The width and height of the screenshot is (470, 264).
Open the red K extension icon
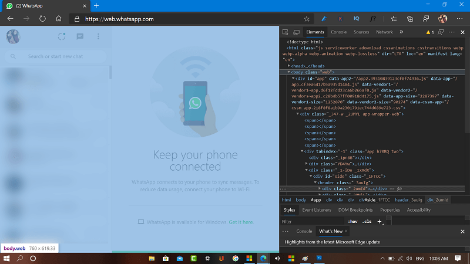tap(340, 19)
